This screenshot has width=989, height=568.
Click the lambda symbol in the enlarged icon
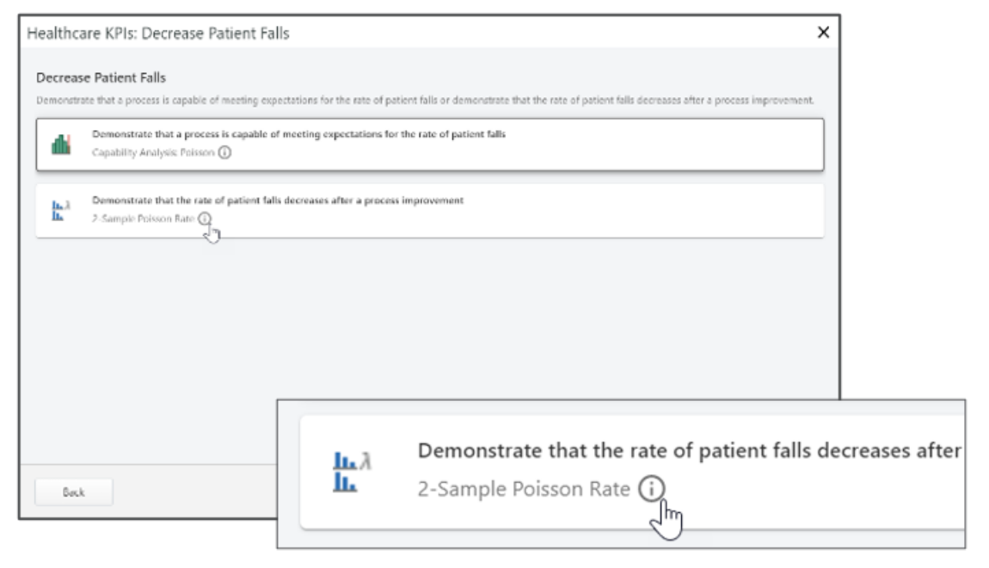365,461
